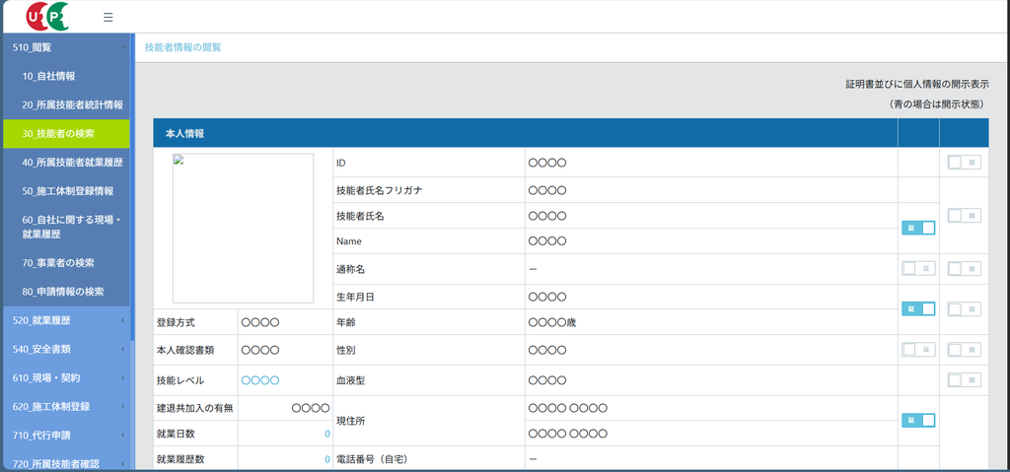This screenshot has width=1010, height=472.
Task: Open 50_施工体制登録情報 menu item
Action: [68, 191]
